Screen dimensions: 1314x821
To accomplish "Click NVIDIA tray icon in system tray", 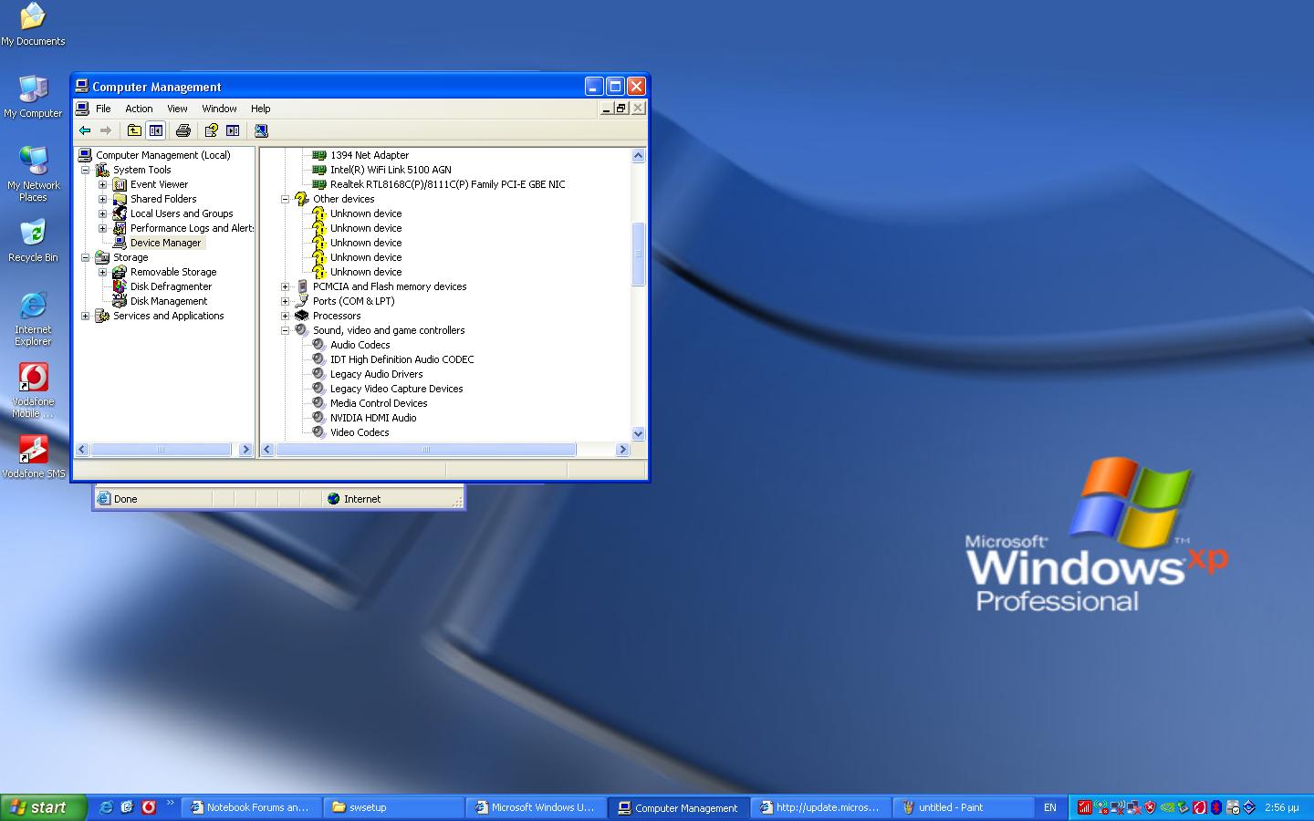I will pyautogui.click(x=1167, y=807).
